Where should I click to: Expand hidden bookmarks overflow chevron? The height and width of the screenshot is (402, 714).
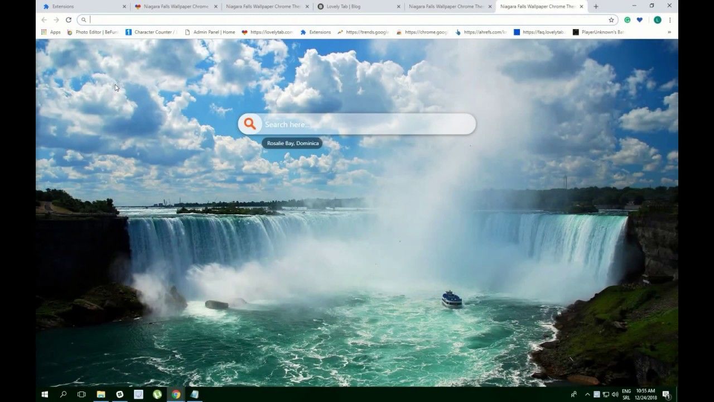click(669, 32)
